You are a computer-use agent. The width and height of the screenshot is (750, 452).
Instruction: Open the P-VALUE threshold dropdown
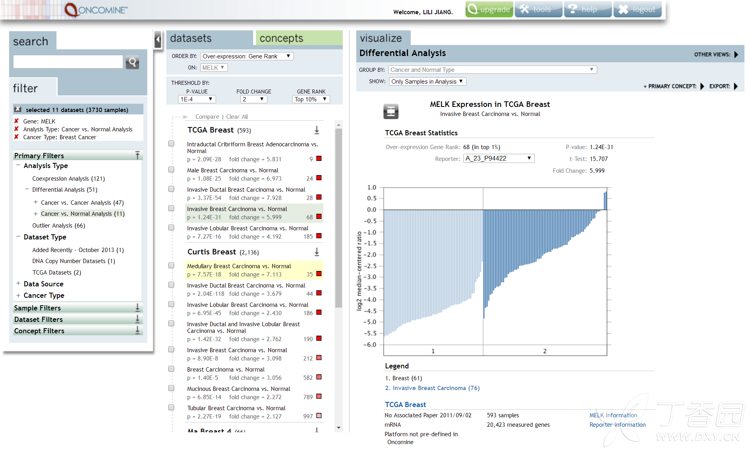coord(197,99)
